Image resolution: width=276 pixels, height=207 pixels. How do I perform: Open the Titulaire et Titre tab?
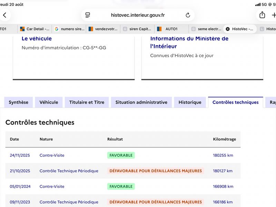pyautogui.click(x=87, y=102)
